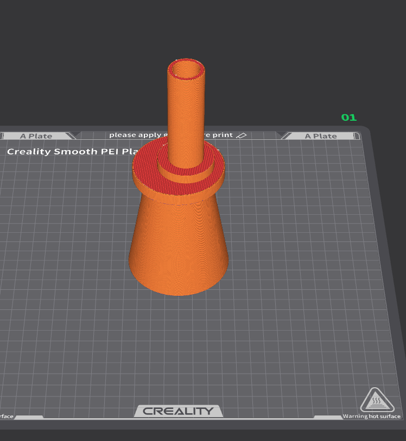Click the blank tab left of the warning caption
Image resolution: width=406 pixels, height=441 pixels.
coord(328,417)
